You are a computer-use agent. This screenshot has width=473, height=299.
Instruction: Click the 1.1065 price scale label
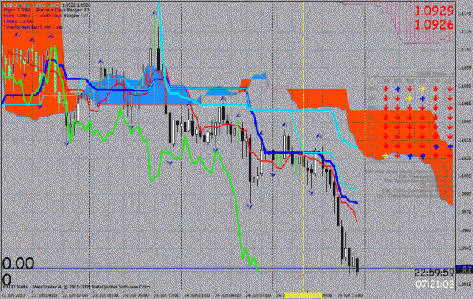click(x=465, y=104)
